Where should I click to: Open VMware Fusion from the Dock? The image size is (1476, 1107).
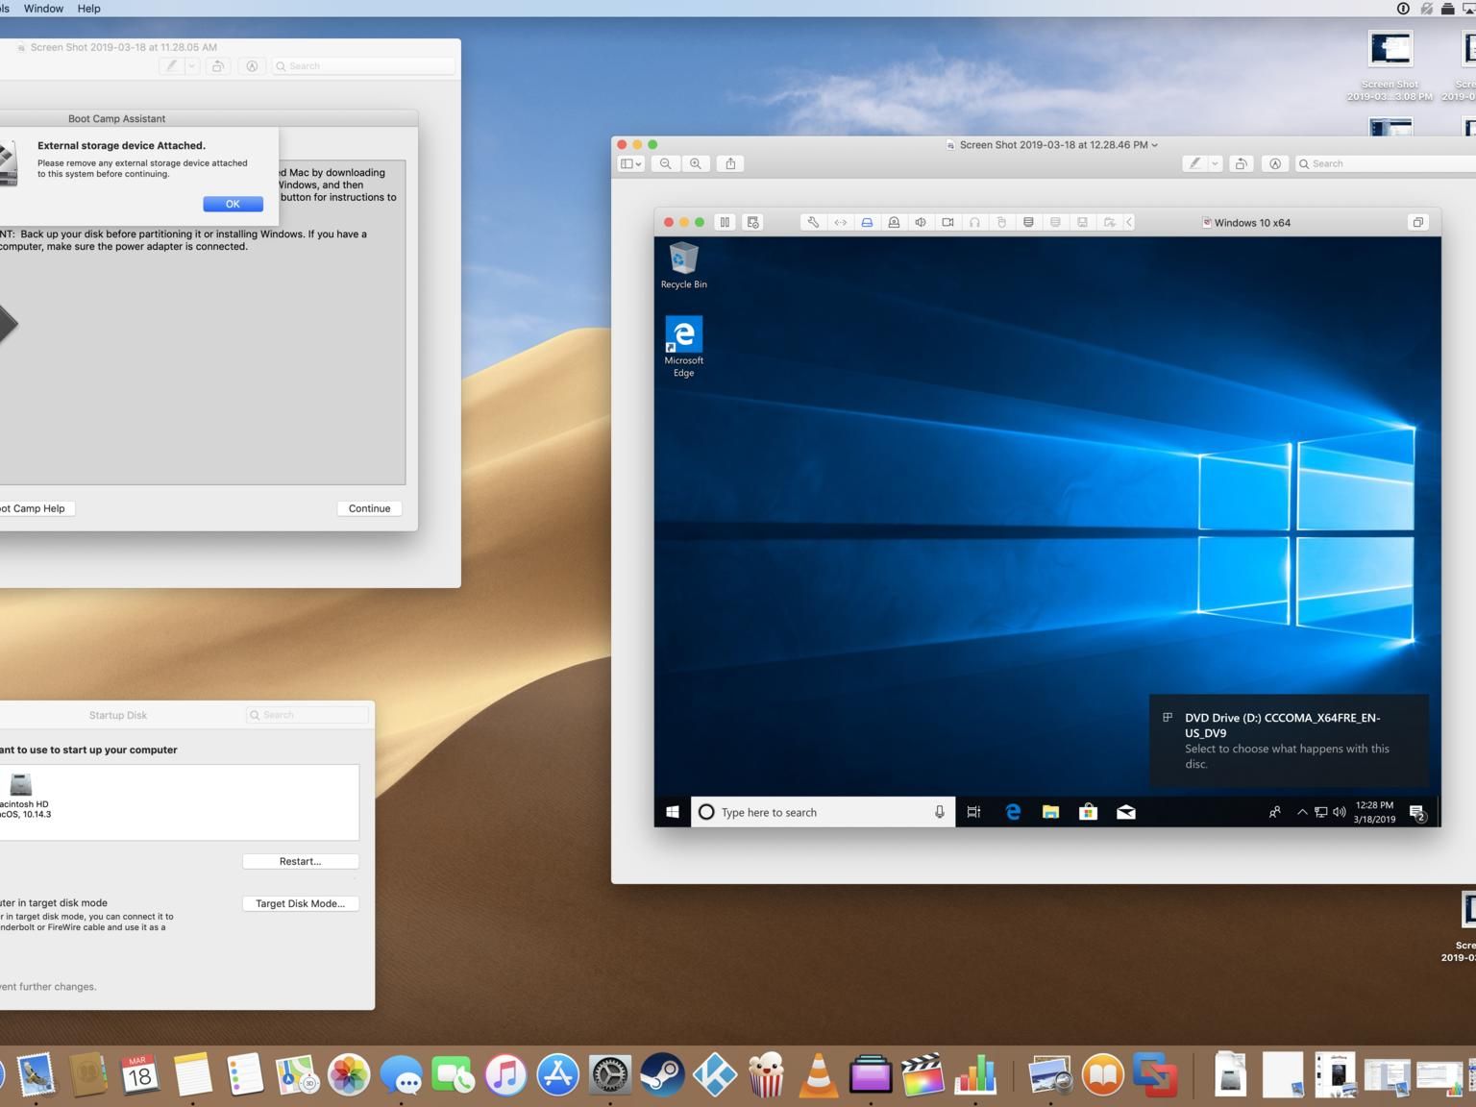(x=1154, y=1074)
